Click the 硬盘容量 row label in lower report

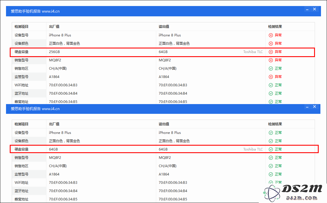tap(21, 149)
